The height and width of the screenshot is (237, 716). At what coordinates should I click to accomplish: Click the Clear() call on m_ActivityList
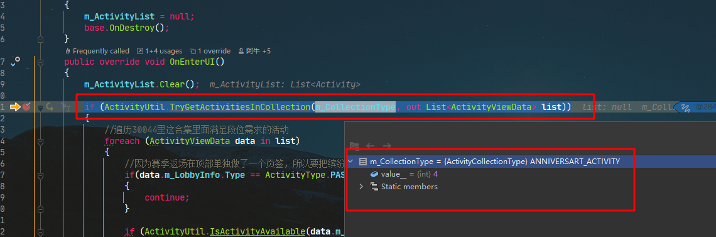coord(179,84)
